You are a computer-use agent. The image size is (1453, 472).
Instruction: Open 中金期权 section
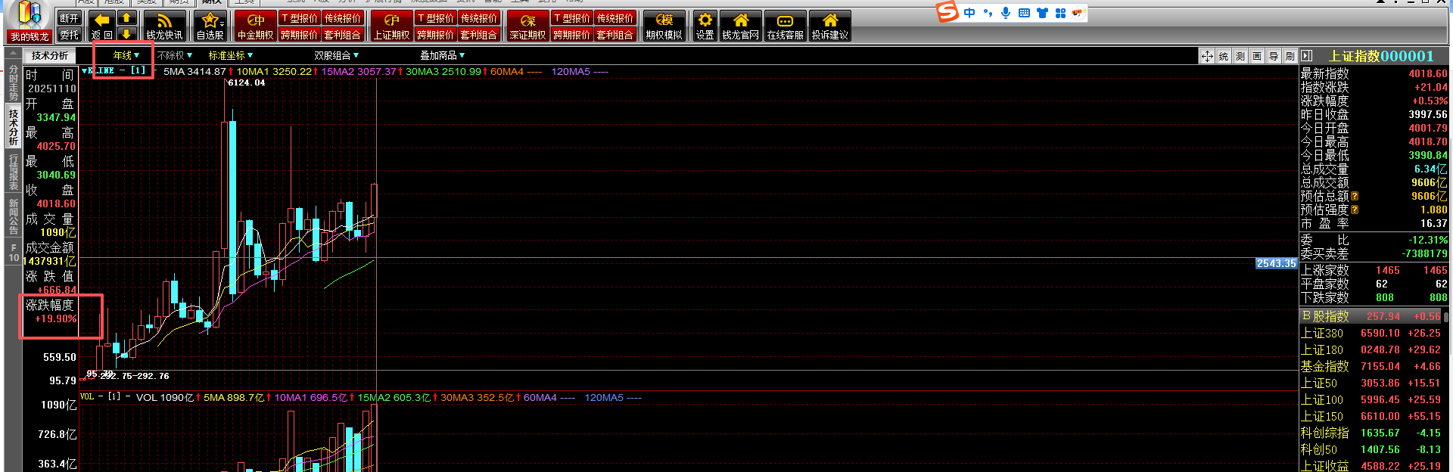pyautogui.click(x=256, y=26)
